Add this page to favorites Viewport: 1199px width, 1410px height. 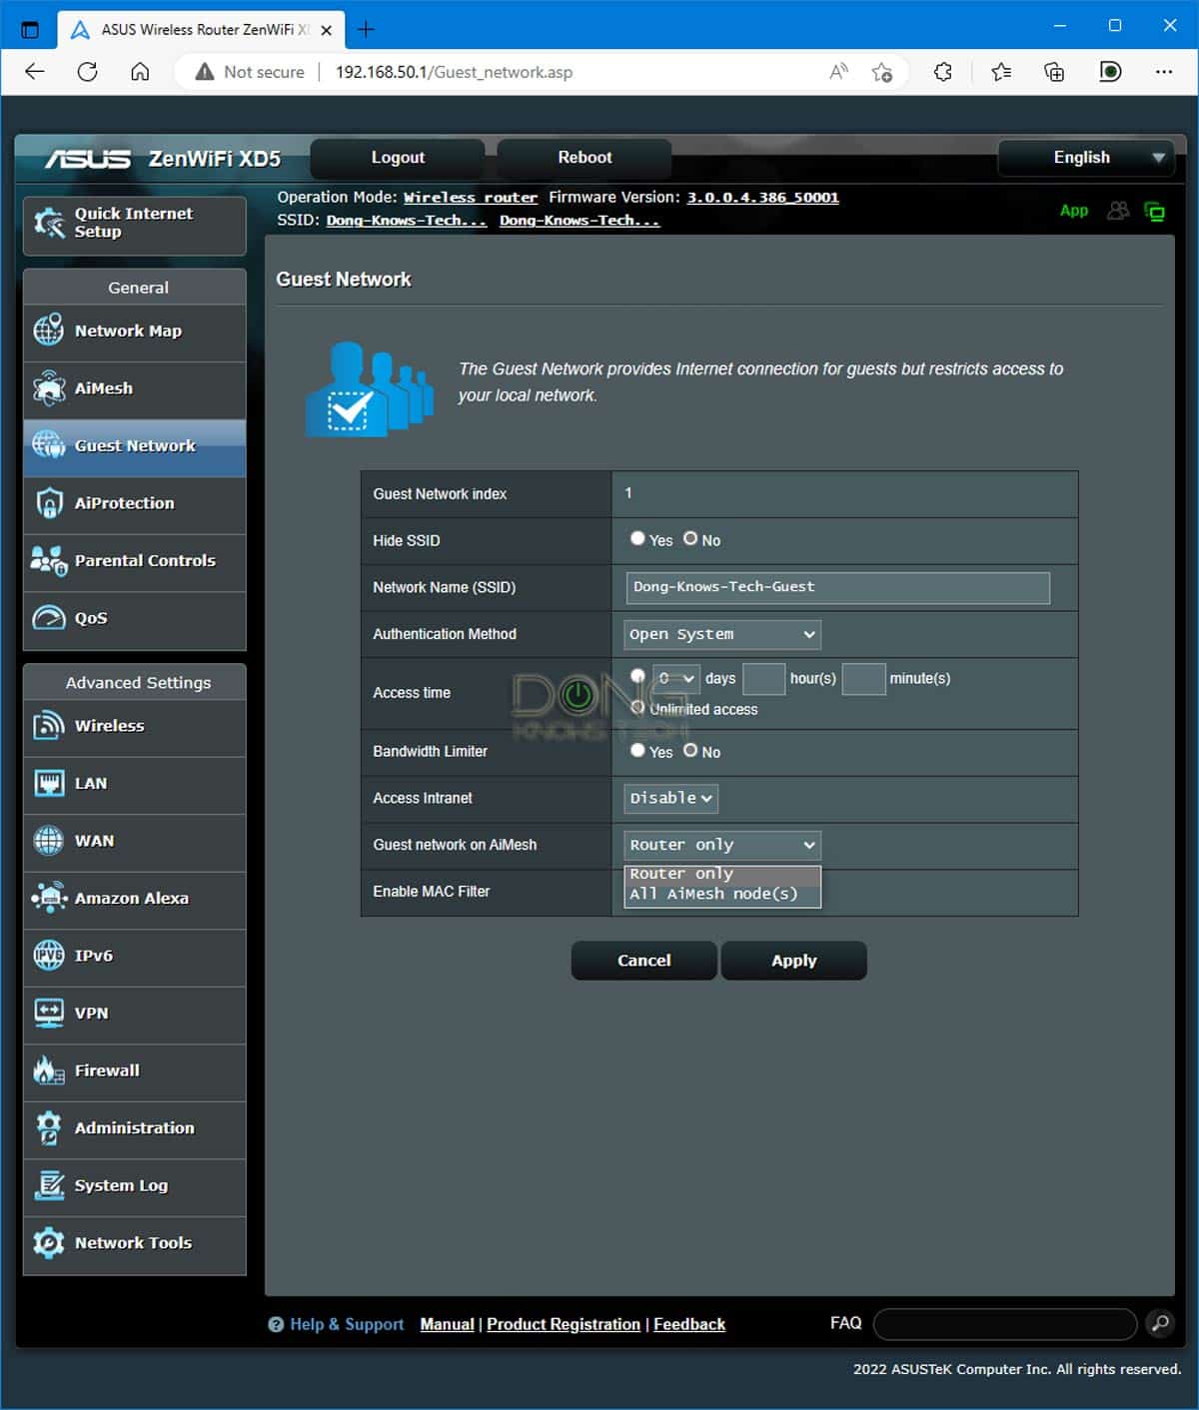click(x=881, y=72)
